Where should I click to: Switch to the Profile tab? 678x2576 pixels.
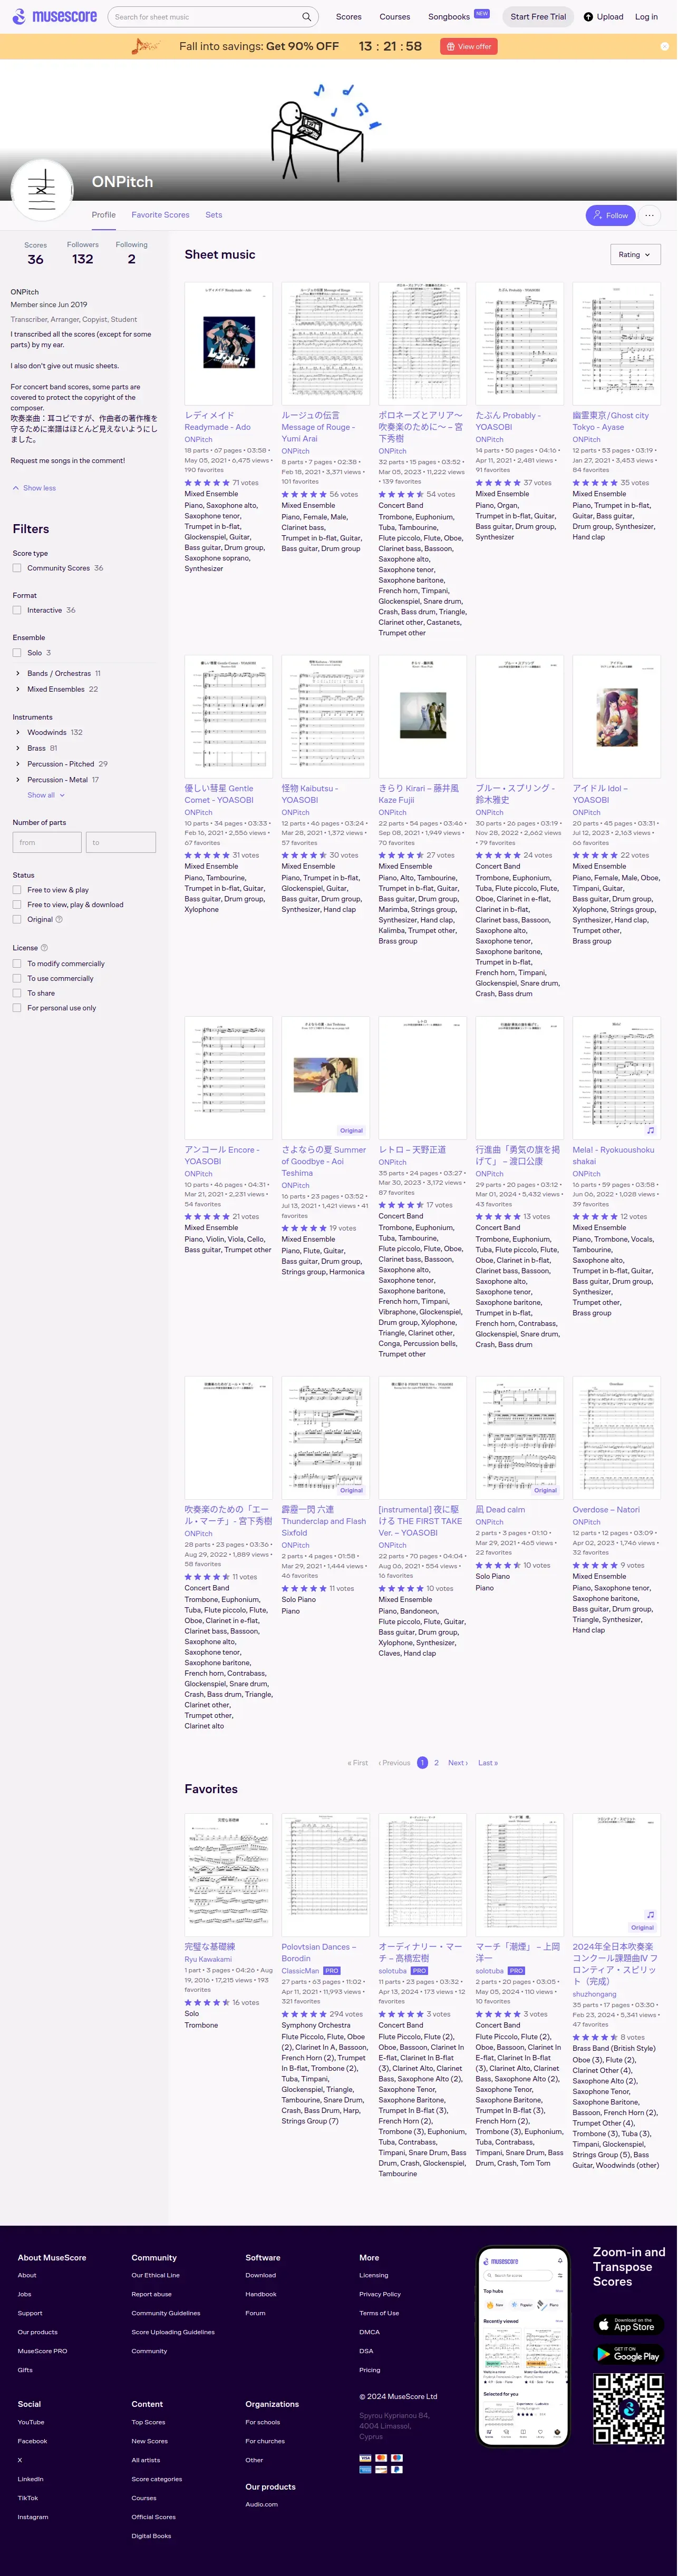point(104,215)
